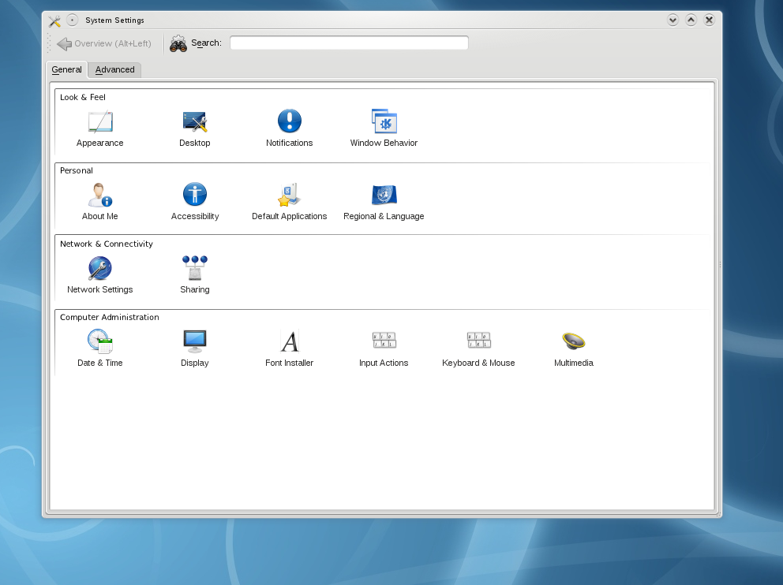Click the toolbar drag handle dots
Screen dimensions: 783x585
coord(49,43)
